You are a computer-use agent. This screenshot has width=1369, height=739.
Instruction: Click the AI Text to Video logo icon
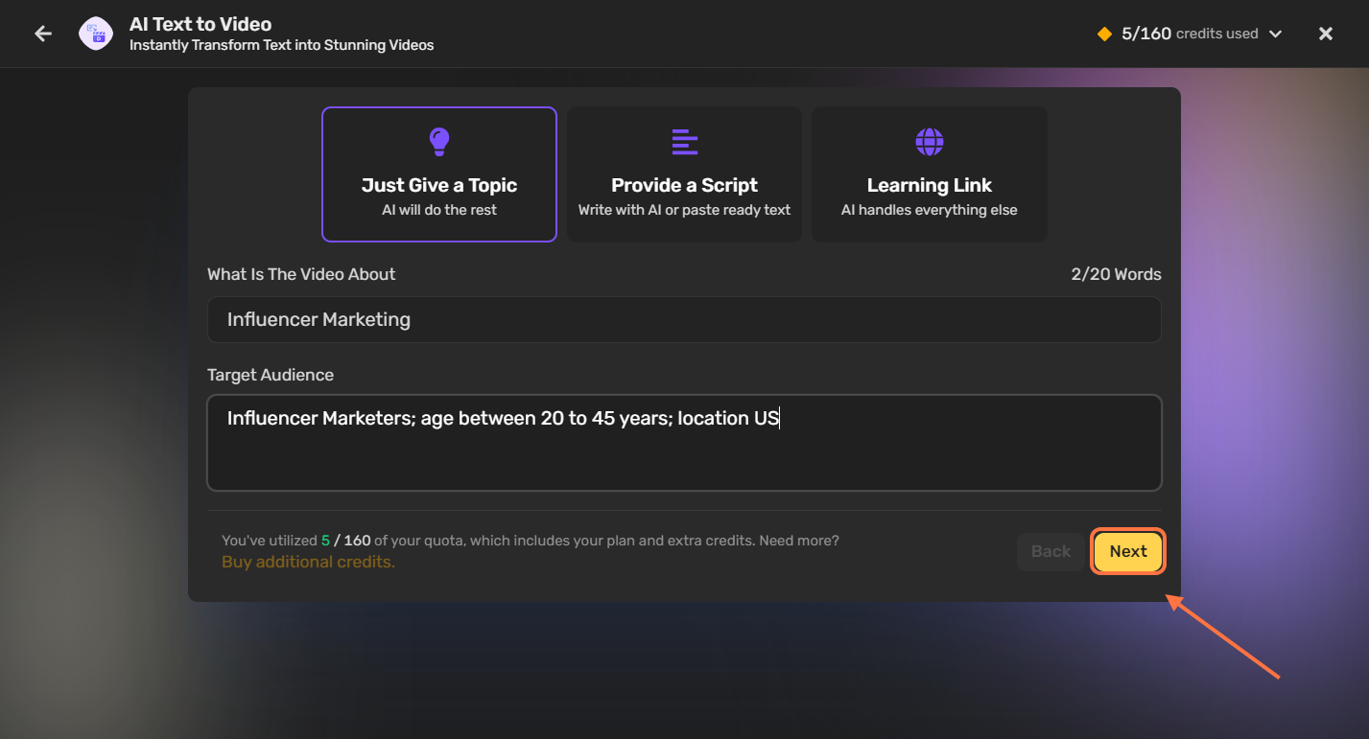[96, 34]
